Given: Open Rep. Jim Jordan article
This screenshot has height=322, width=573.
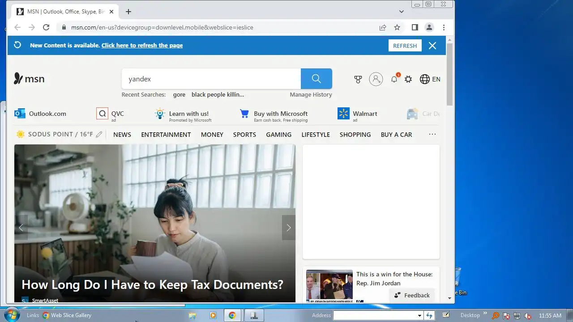Looking at the screenshot, I should click(394, 279).
